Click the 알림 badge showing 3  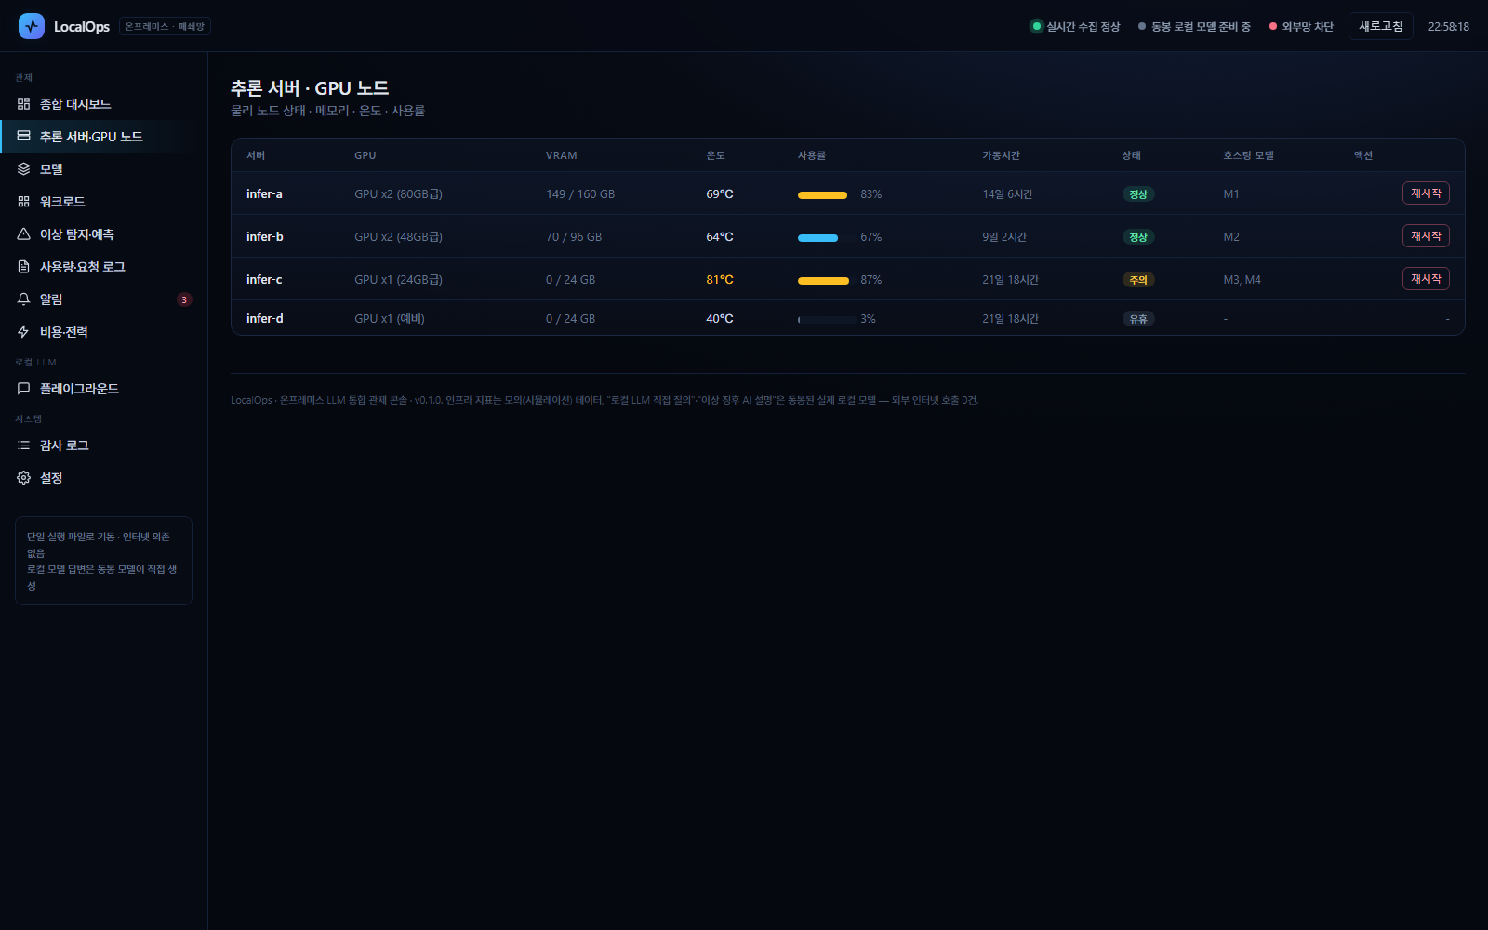pyautogui.click(x=184, y=299)
